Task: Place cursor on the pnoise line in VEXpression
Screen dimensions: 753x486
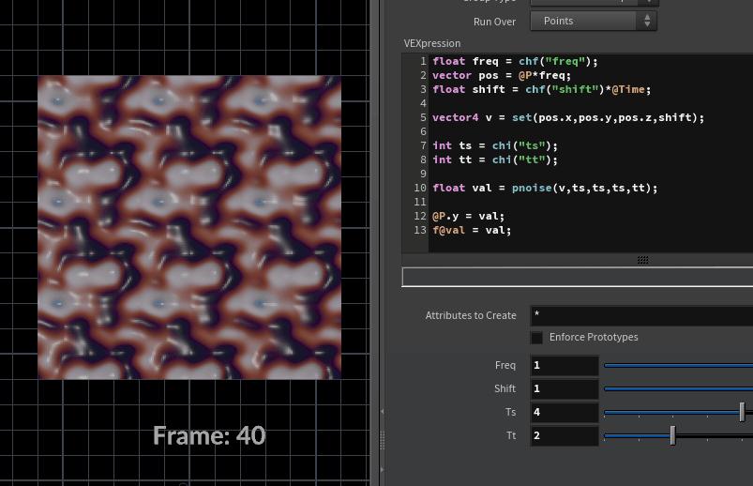Action: 545,188
